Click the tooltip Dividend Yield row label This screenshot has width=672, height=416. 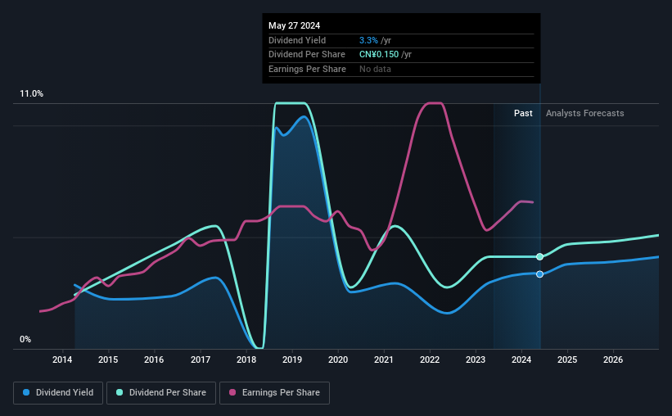[297, 40]
